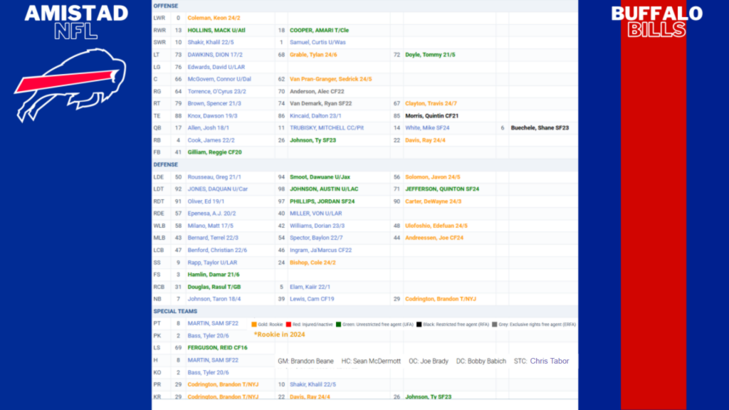The width and height of the screenshot is (729, 410).
Task: Open MILLER, VON U/LAR player link
Action: (315, 213)
